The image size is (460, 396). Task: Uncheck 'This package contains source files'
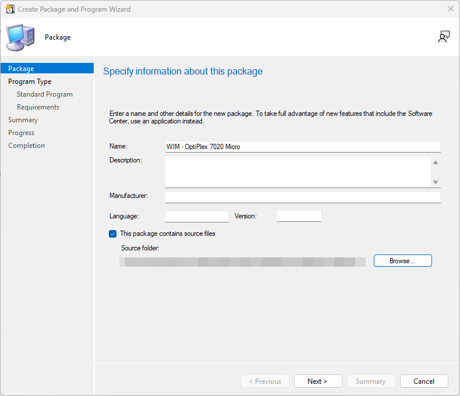[x=113, y=234]
